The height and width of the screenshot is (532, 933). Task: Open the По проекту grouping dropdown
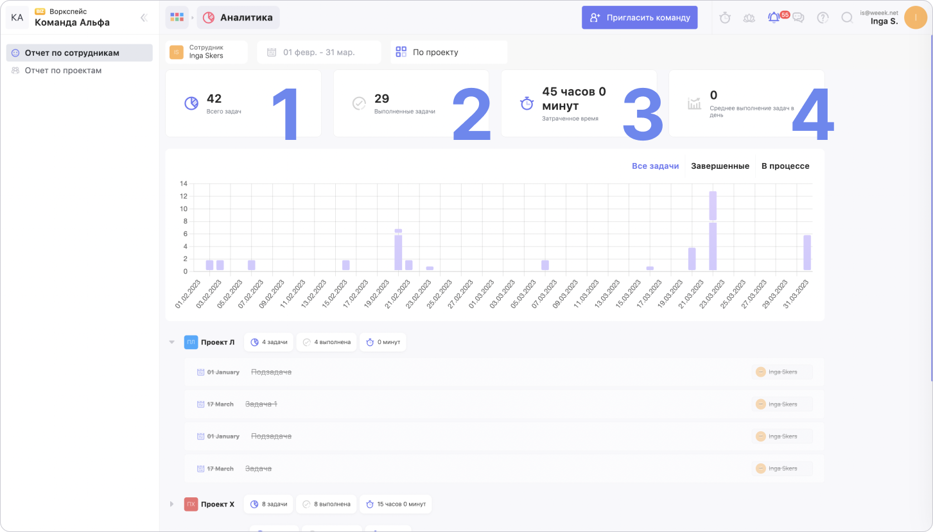point(448,52)
